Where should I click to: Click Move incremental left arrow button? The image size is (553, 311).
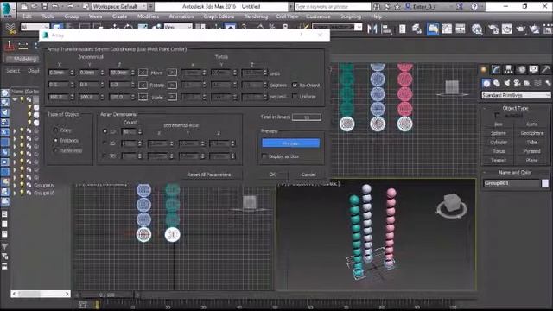point(143,73)
